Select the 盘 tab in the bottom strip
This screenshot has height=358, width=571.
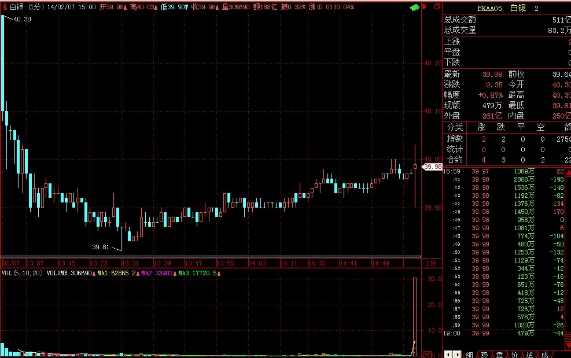499,354
